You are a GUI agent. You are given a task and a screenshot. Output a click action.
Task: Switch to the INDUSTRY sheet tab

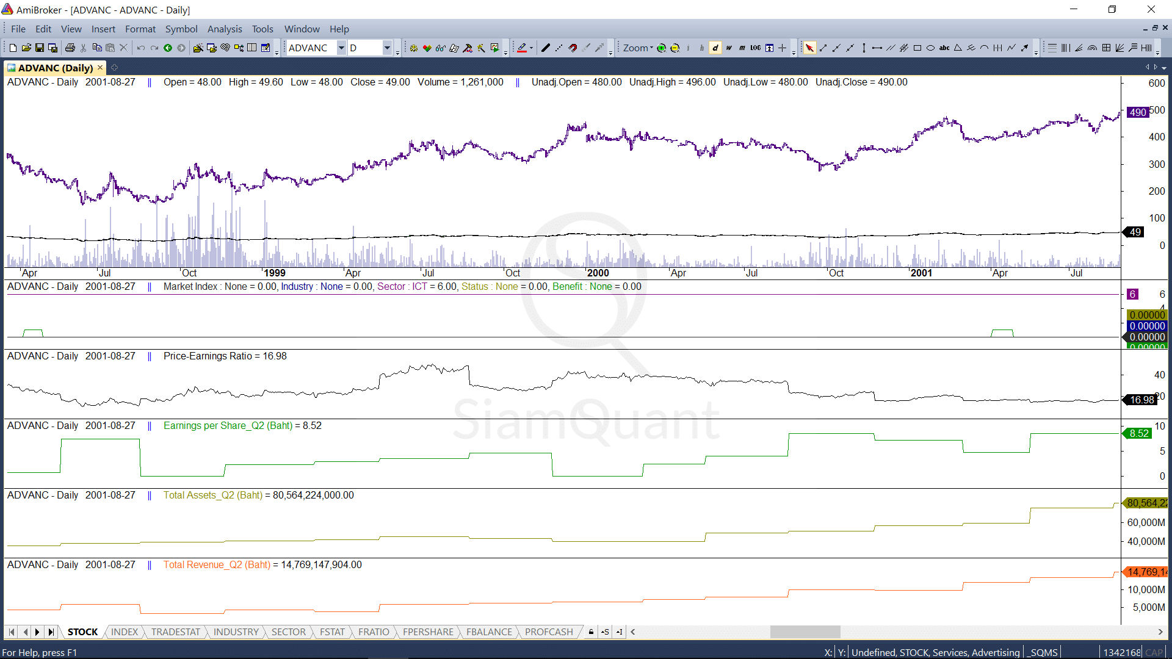236,632
